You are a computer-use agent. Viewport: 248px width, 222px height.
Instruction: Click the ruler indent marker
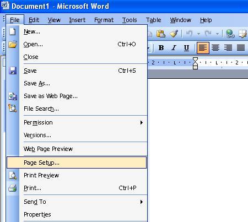coord(195,63)
